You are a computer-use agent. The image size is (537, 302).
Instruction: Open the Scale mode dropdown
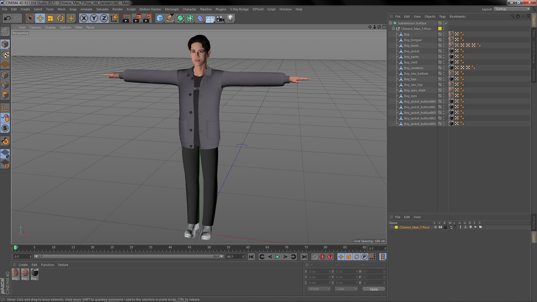click(x=346, y=289)
